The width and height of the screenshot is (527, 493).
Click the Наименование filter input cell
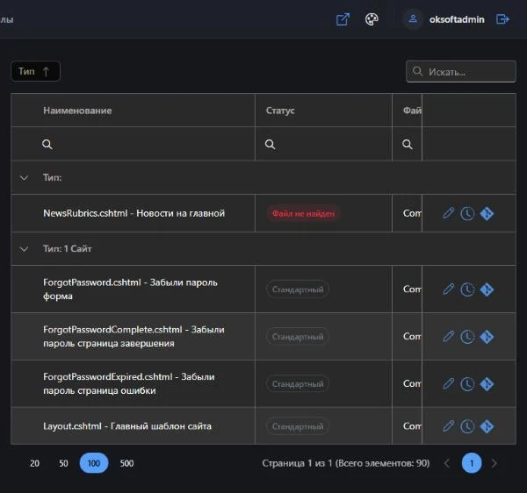134,145
